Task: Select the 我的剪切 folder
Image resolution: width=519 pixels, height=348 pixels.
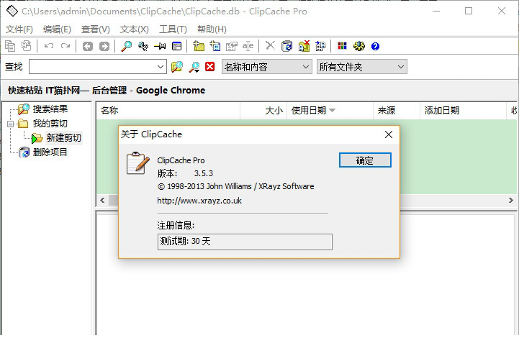Action: coord(50,124)
